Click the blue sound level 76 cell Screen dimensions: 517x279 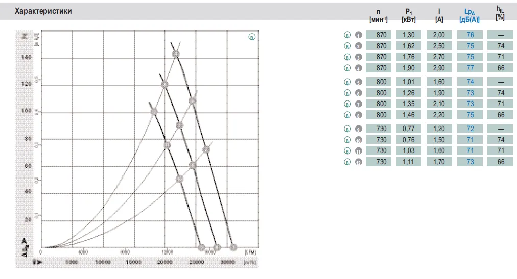[x=470, y=35]
